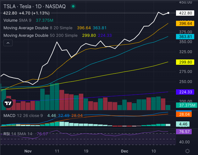Select Moving Average Double 50 200 legend

click(x=40, y=36)
